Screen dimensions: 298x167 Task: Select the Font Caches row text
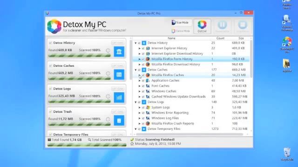[160, 86]
